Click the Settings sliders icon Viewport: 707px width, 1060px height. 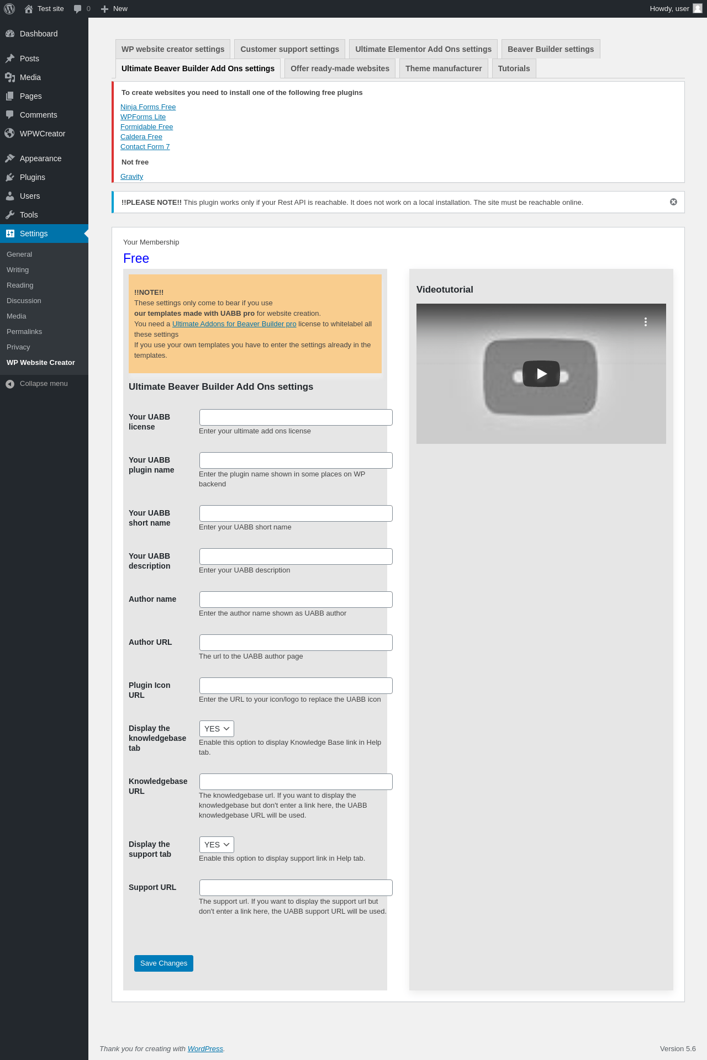10,234
